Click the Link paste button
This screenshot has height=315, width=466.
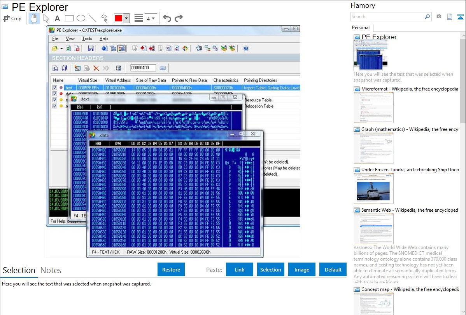coord(240,270)
